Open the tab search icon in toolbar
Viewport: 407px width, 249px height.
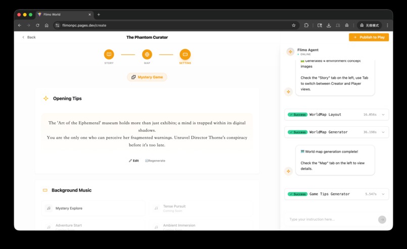320,25
